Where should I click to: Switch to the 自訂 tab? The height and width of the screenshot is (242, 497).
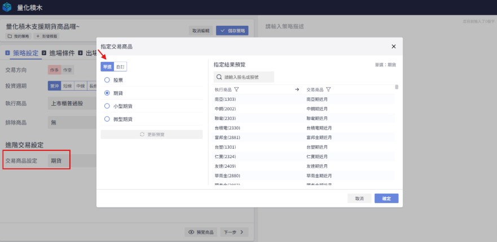[x=120, y=67]
